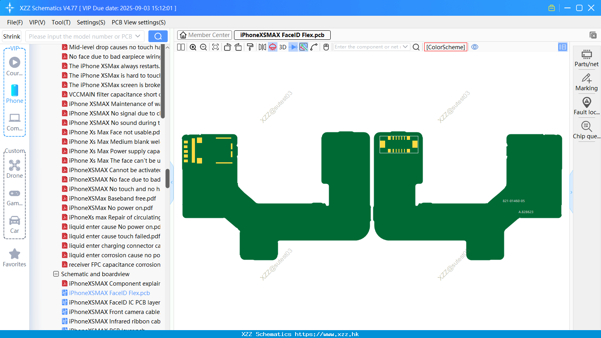Click the Shrink button
Image resolution: width=601 pixels, height=338 pixels.
tap(11, 36)
